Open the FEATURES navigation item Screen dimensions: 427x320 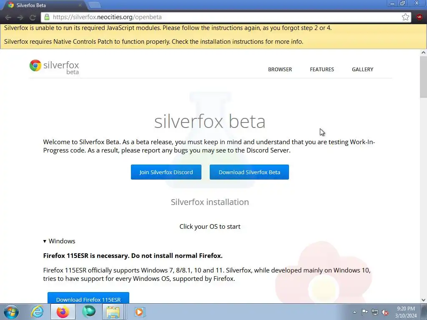pos(322,70)
